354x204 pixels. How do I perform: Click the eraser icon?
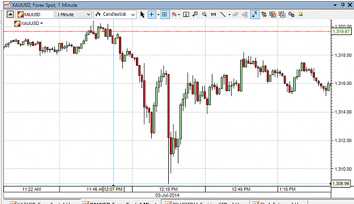236,15
